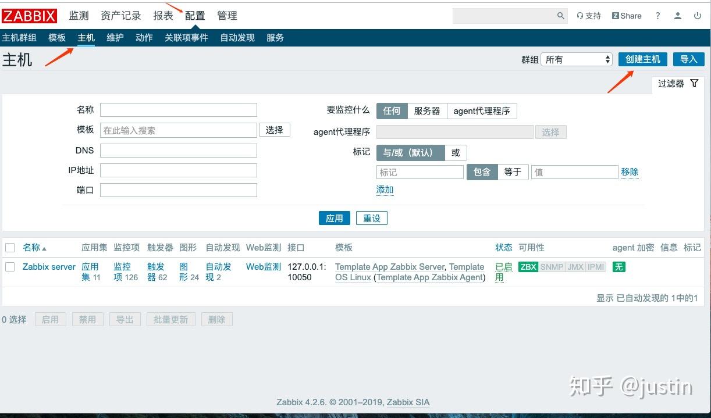Image resolution: width=711 pixels, height=418 pixels.
Task: Switch to the 模板 tab
Action: coord(56,37)
